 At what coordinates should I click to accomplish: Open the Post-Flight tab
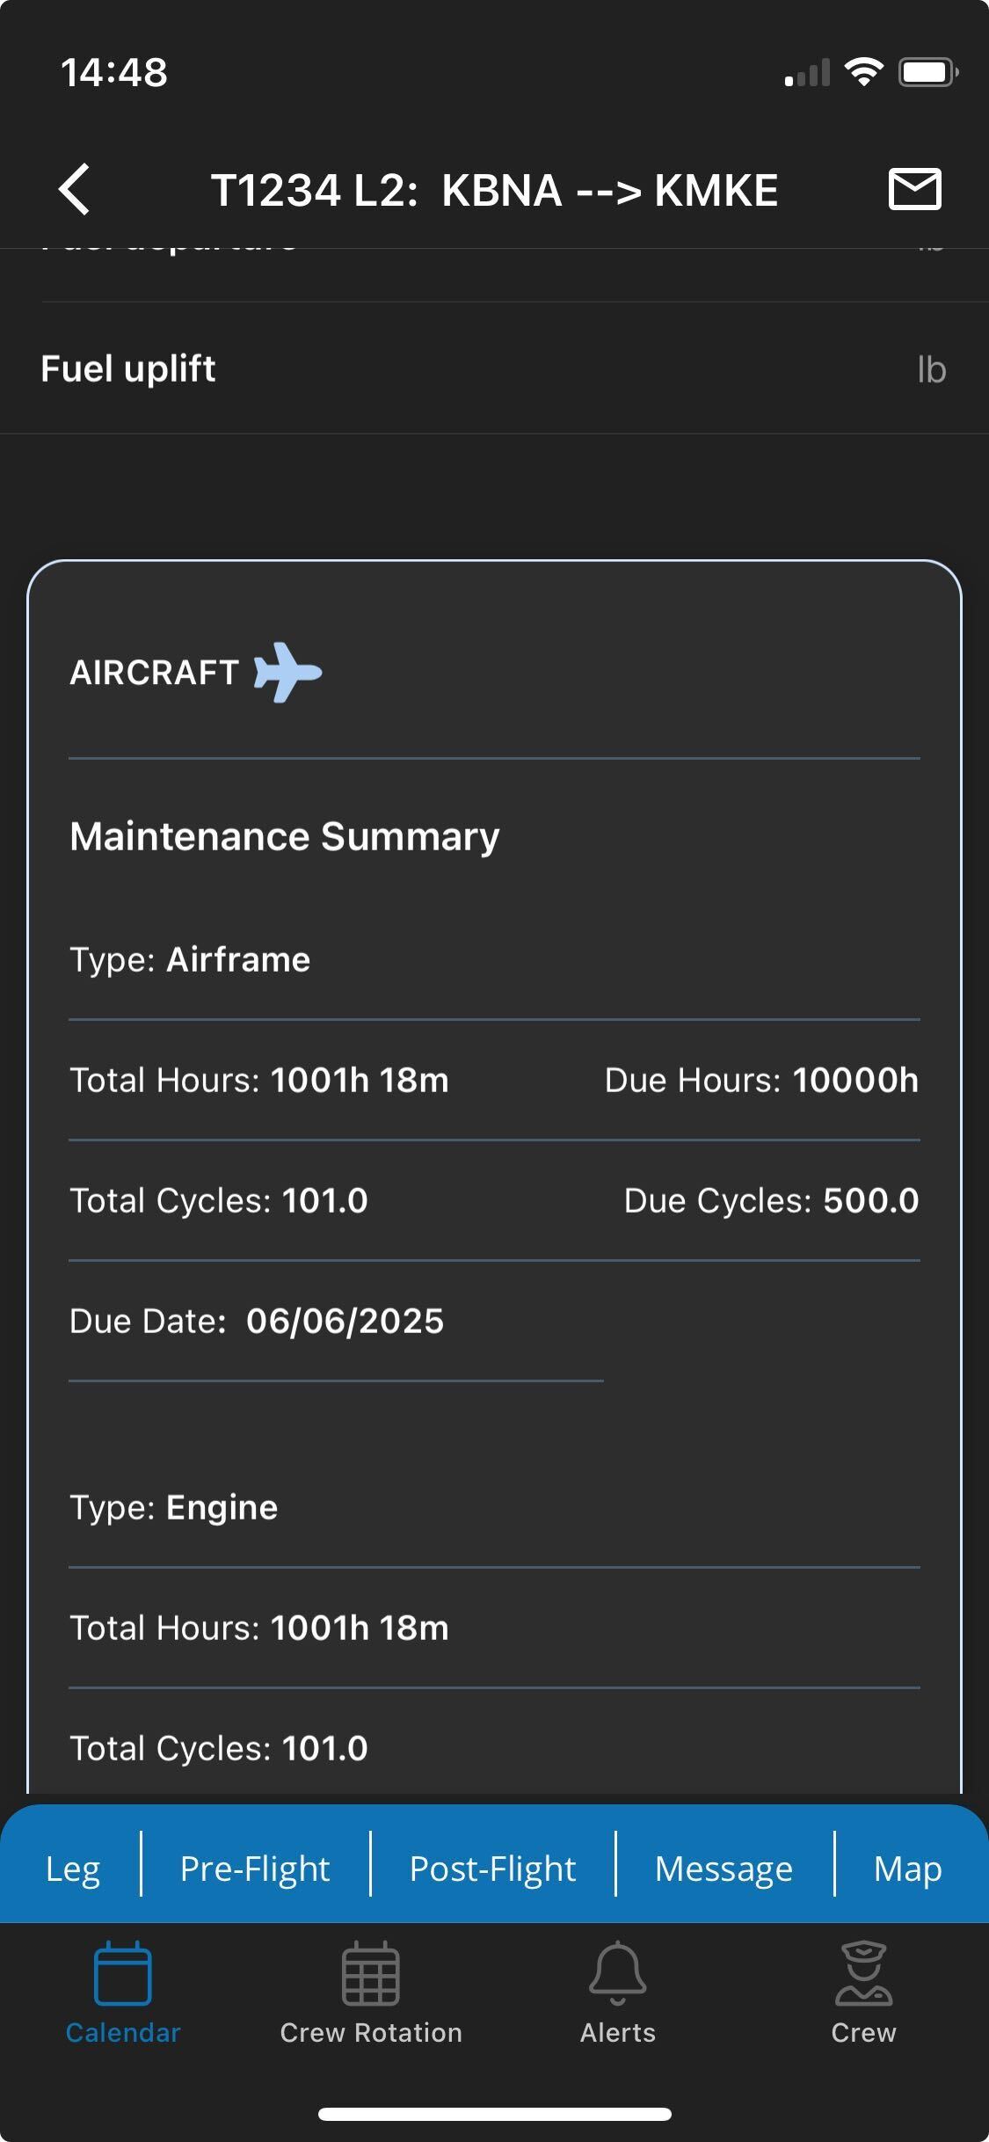click(492, 1869)
